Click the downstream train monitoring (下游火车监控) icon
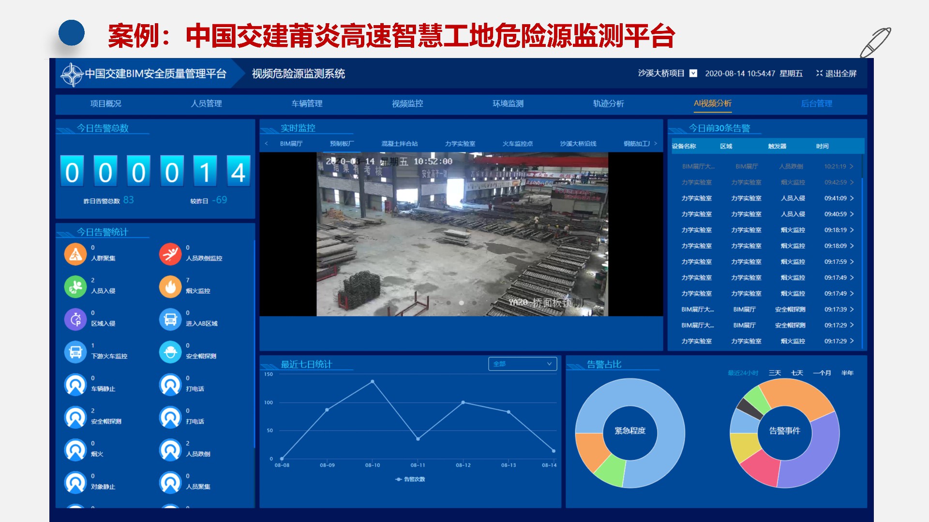Image resolution: width=929 pixels, height=522 pixels. tap(75, 352)
